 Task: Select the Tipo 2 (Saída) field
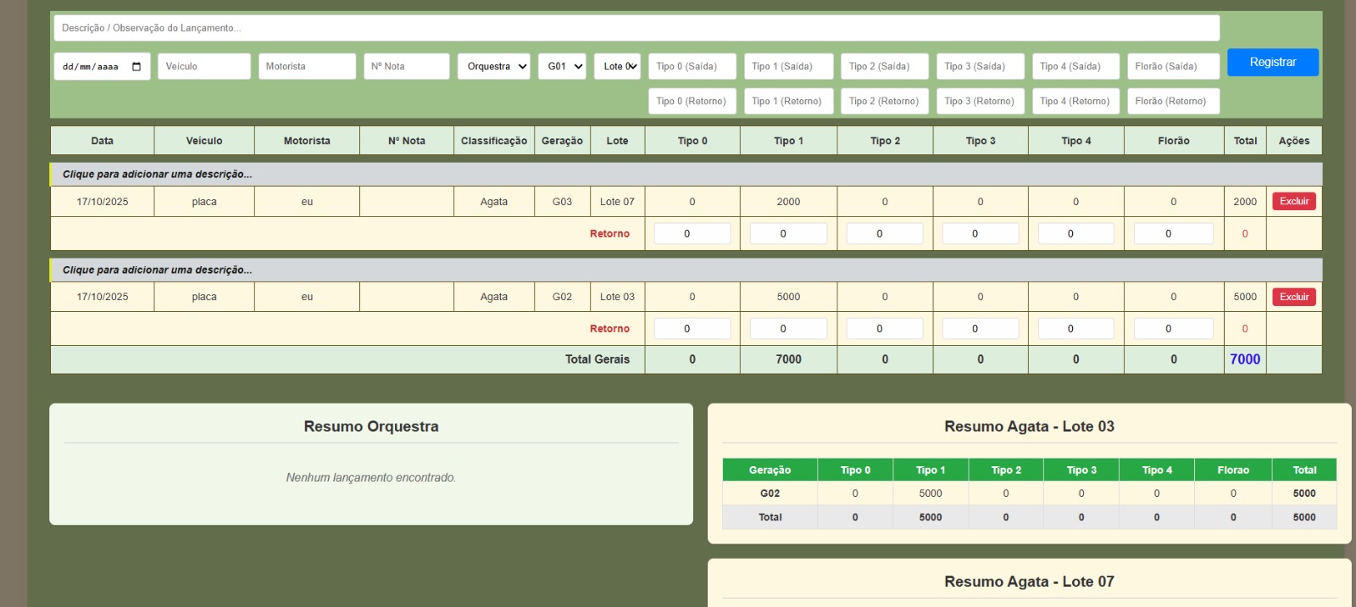(885, 66)
